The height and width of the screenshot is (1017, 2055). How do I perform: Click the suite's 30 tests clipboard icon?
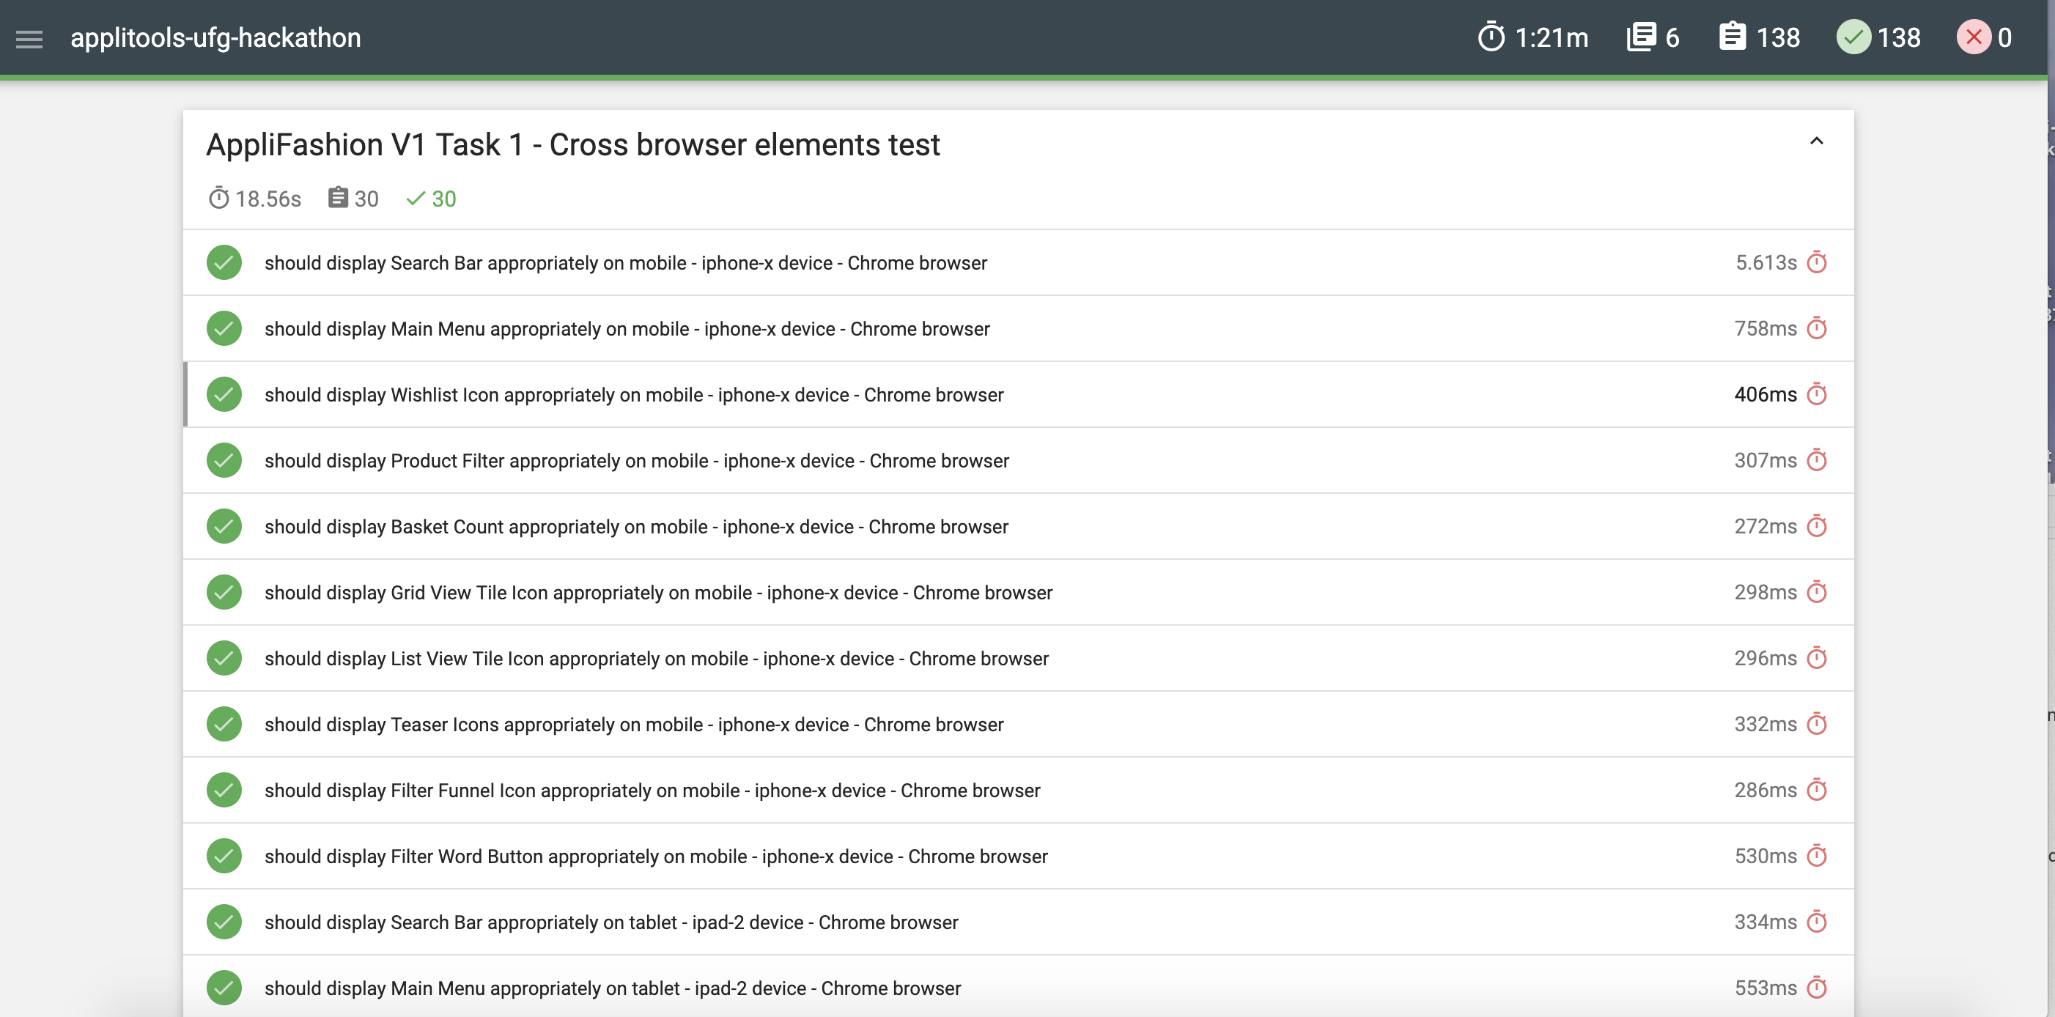pyautogui.click(x=337, y=198)
